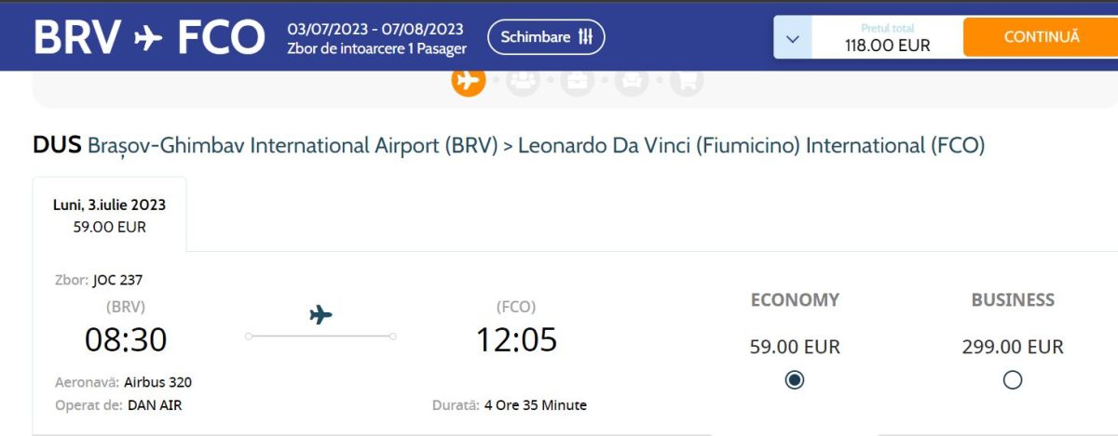Select the Luni, 3.iulie 2023 date tab
Image resolution: width=1118 pixels, height=436 pixels.
pyautogui.click(x=109, y=215)
